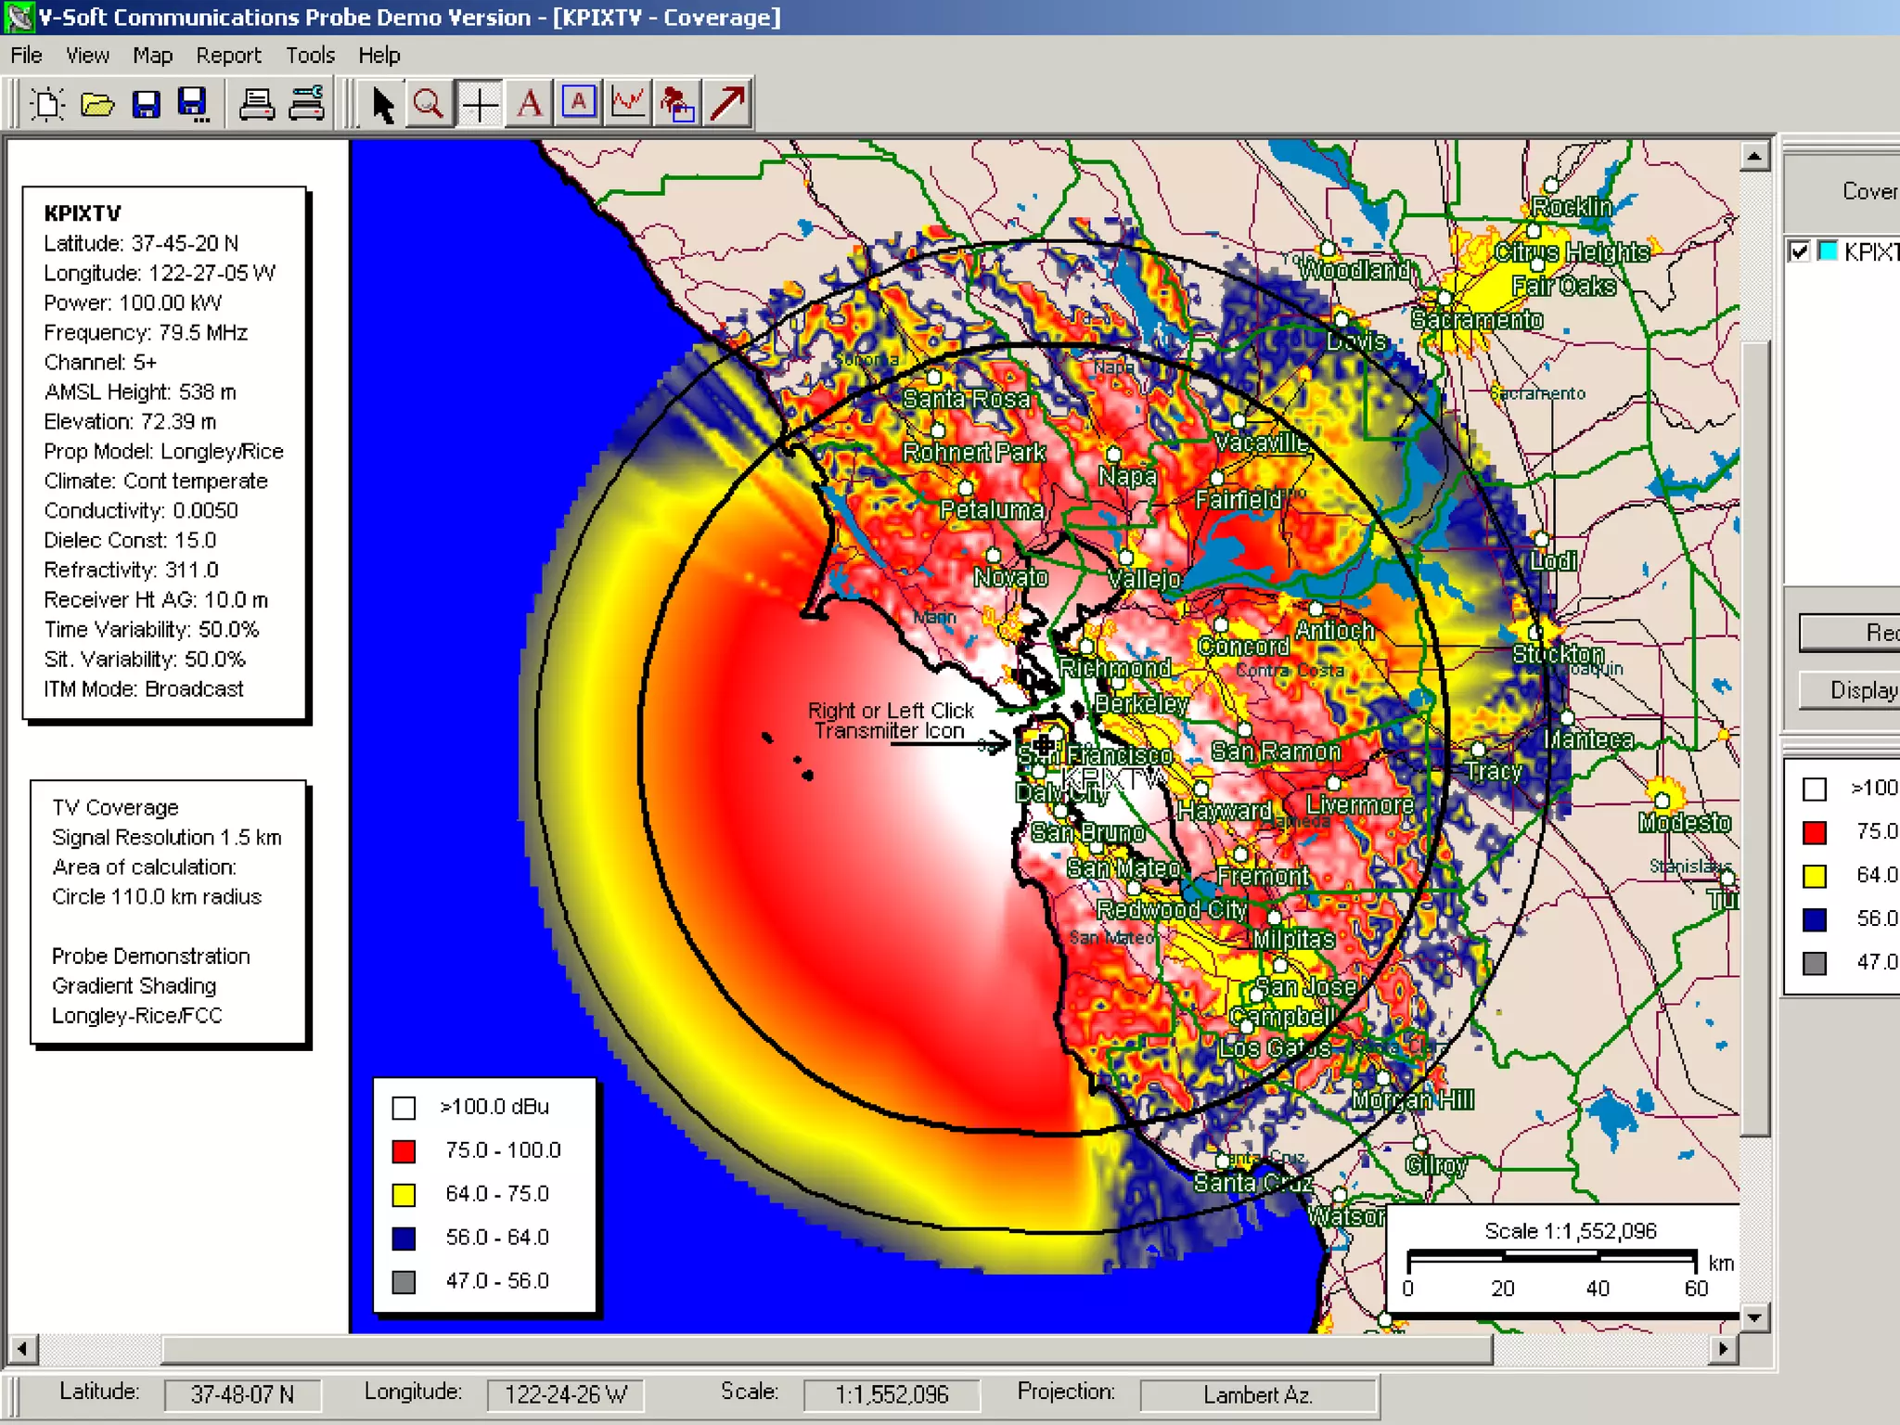Click the Print icon
1900x1425 pixels.
256,103
